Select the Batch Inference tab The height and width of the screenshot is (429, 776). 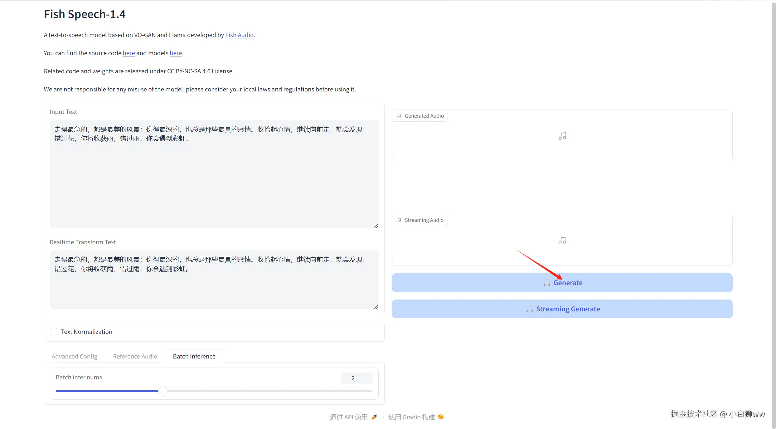click(194, 356)
